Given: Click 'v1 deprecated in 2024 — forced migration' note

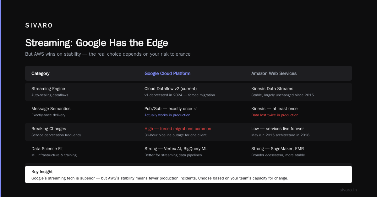Looking at the screenshot, I should coord(180,95).
